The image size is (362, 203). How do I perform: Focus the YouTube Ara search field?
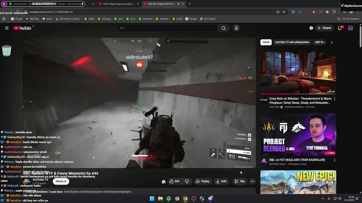(x=167, y=28)
